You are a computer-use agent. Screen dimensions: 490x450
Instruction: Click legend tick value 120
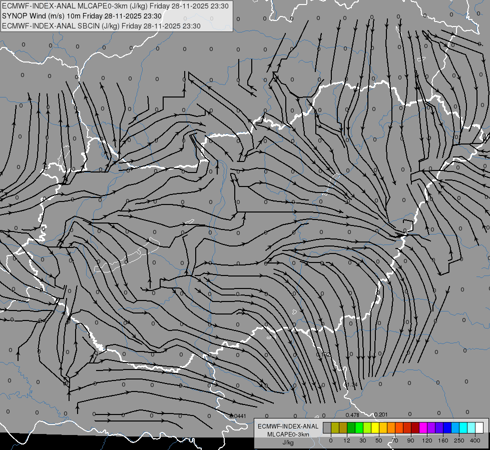[427, 440]
